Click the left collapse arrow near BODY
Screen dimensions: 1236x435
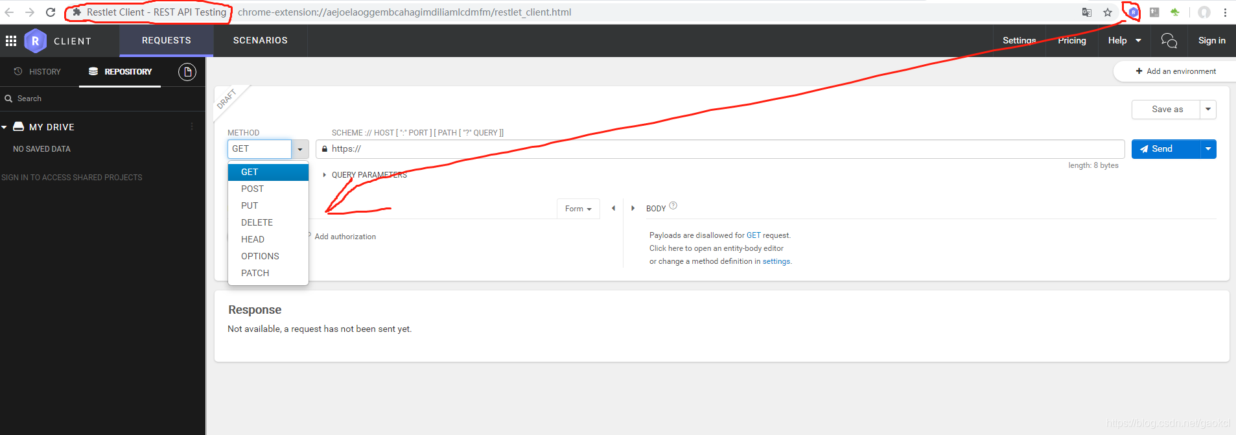[x=613, y=208]
